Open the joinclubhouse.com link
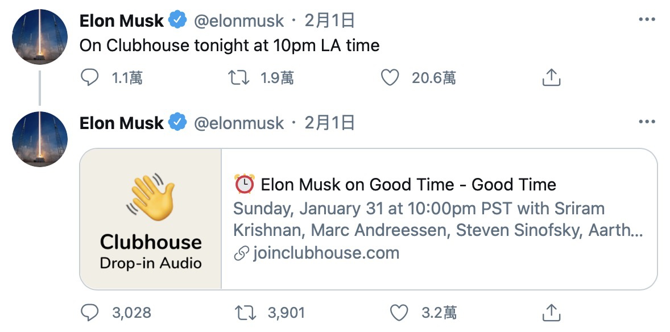 point(325,253)
